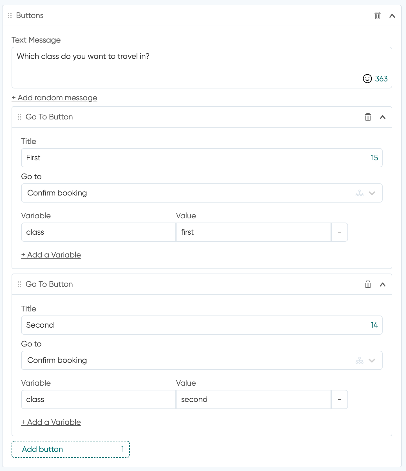This screenshot has width=406, height=471.
Task: Open the Go to dropdown under First title
Action: (202, 193)
